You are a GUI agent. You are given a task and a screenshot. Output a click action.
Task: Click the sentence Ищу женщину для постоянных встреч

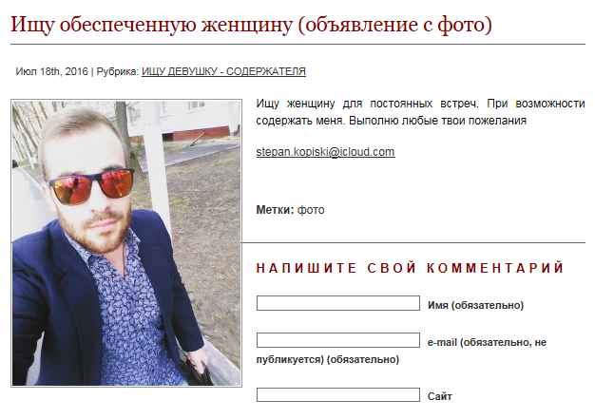coord(367,104)
